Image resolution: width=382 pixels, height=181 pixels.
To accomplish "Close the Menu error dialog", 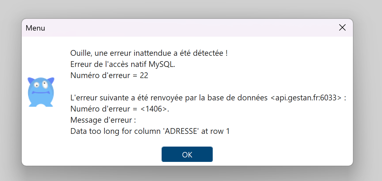I will click(342, 28).
